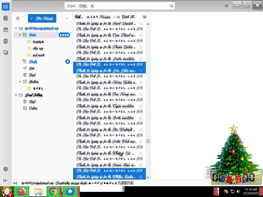Viewport: 263px width, 197px height.
Task: Collapse the Inbox subfolders
Action: pyautogui.click(x=20, y=35)
